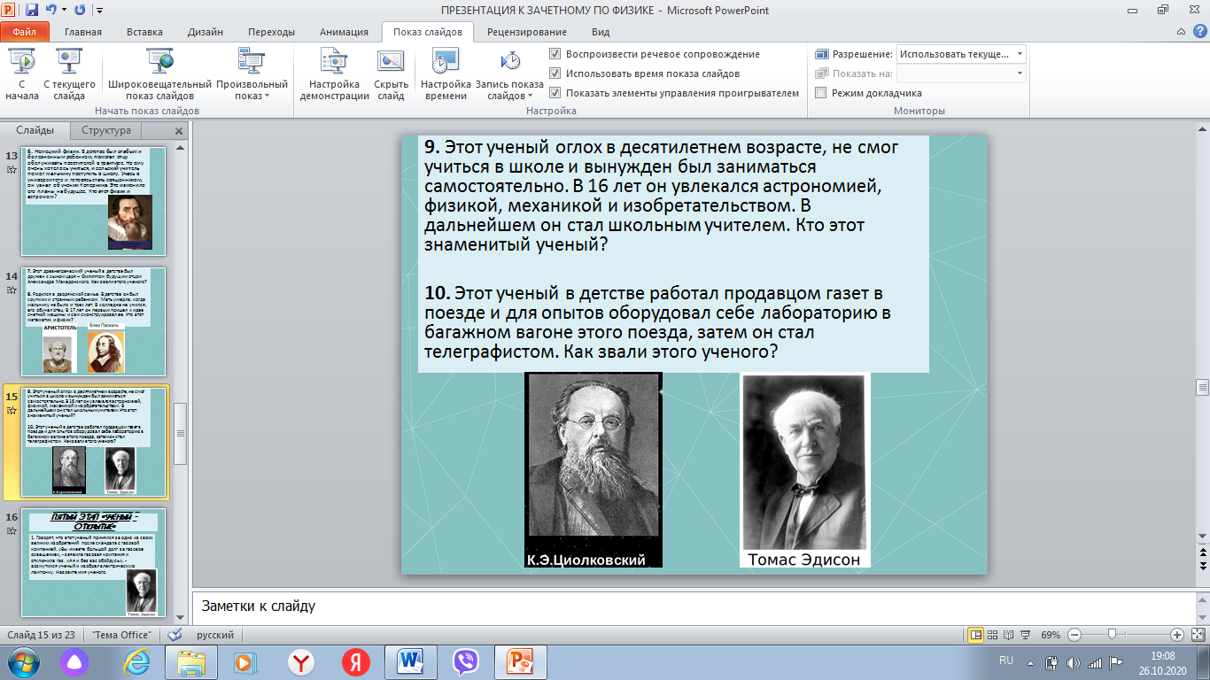Close the slides thumbnail pane
Viewport: 1210px width, 680px height.
pos(178,131)
